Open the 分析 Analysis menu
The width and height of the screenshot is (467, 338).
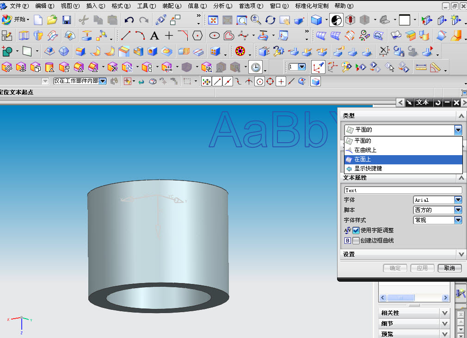coord(223,6)
